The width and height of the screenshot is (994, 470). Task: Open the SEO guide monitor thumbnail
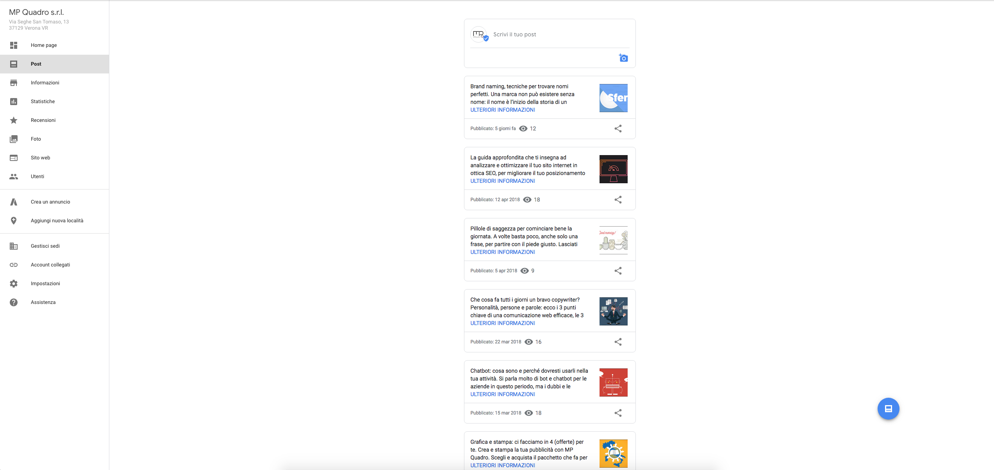click(613, 169)
